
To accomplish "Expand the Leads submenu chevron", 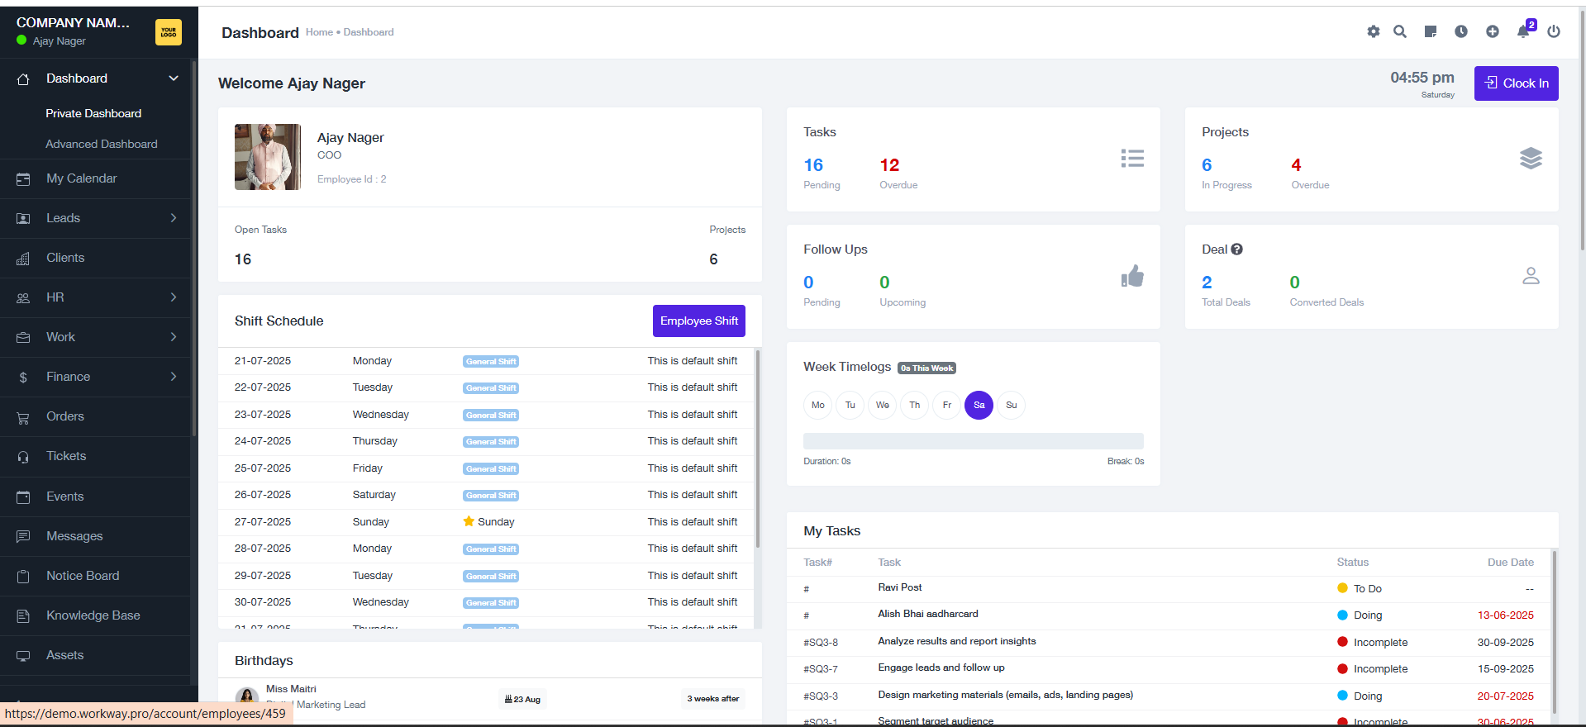I will tap(174, 218).
